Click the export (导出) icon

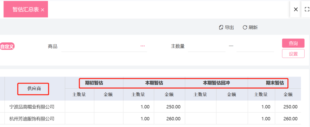[x=221, y=28]
